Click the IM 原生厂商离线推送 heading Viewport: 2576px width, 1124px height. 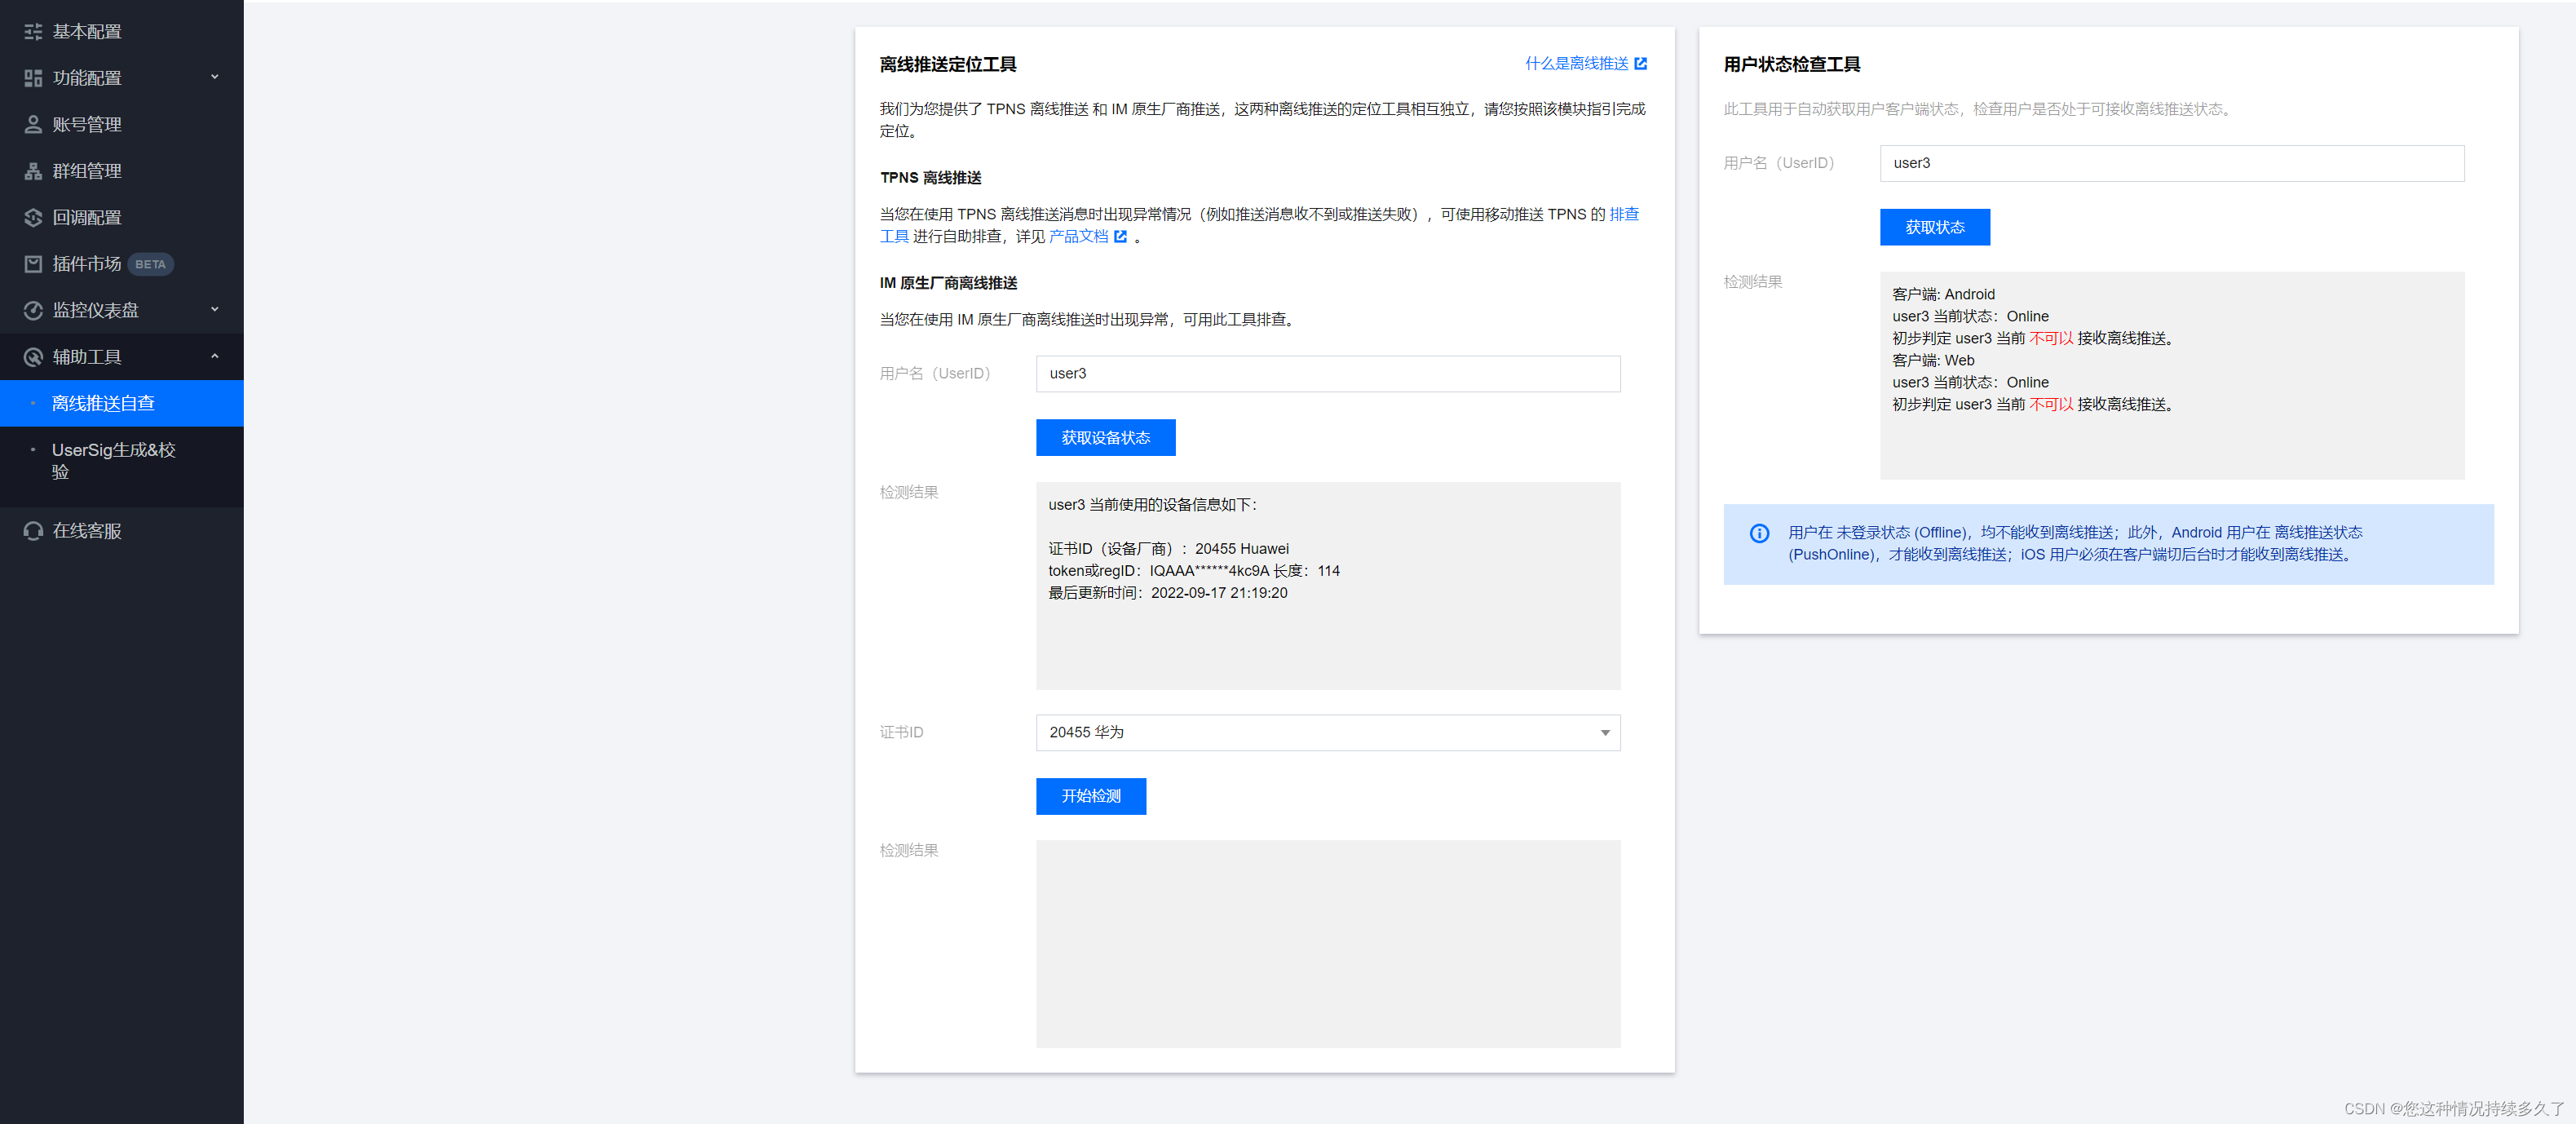(948, 283)
